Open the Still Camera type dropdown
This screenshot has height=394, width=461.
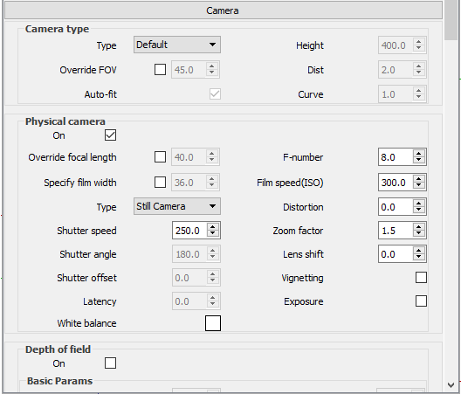click(x=177, y=206)
